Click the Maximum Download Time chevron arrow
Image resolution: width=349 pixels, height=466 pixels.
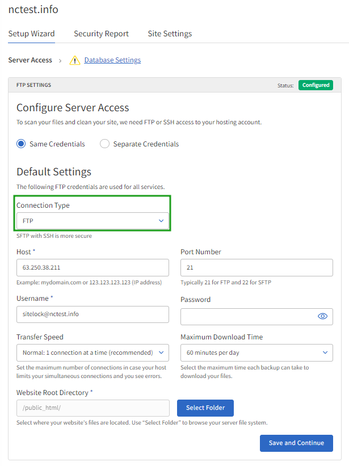pos(325,352)
